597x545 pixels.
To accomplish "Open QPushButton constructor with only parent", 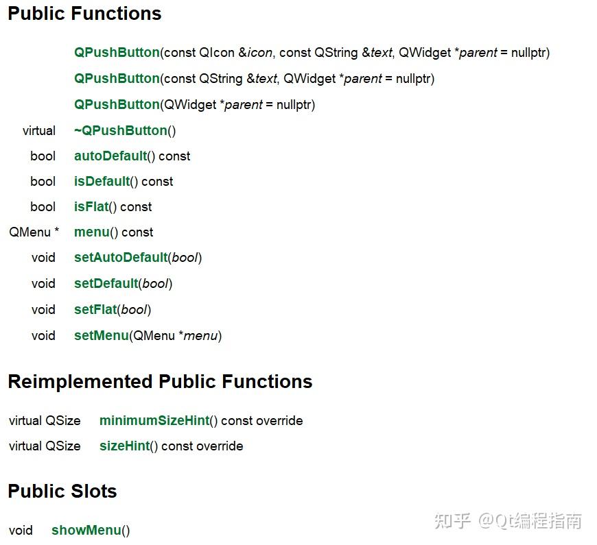I will pos(117,104).
